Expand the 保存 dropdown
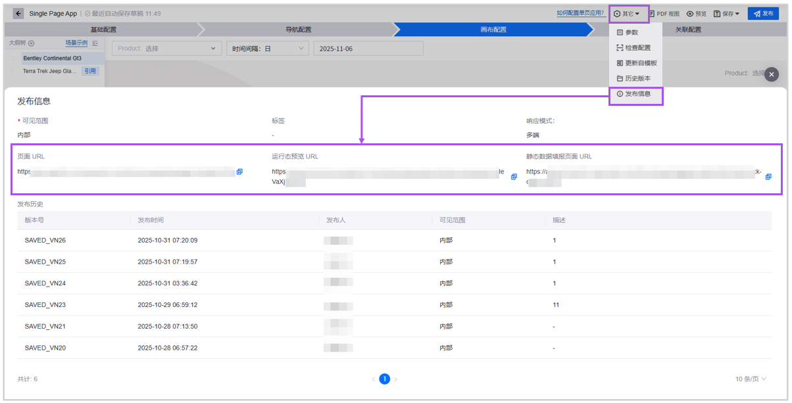792x403 pixels. (x=726, y=13)
